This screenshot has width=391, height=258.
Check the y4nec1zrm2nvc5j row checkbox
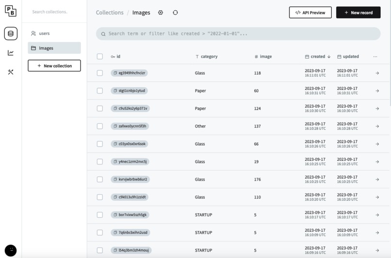100,162
